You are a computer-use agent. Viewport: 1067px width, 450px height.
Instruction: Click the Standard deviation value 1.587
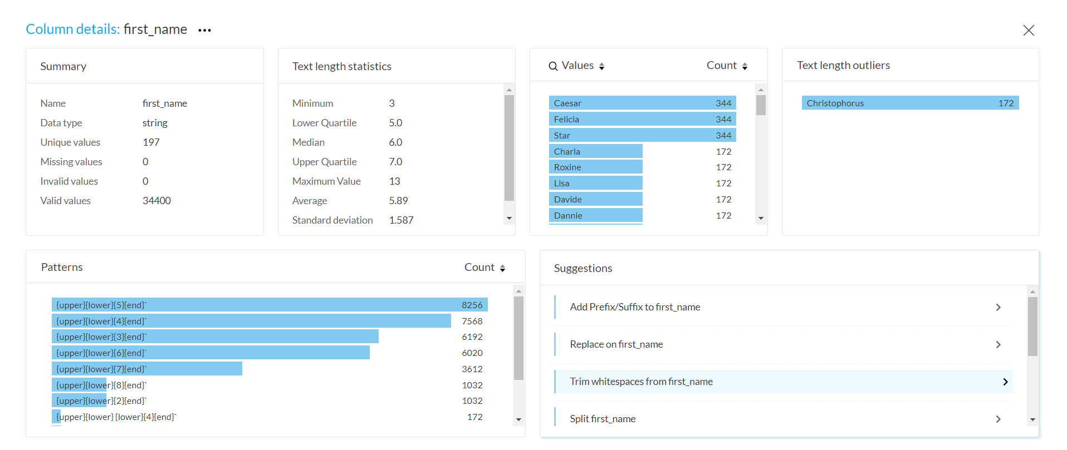coord(401,220)
